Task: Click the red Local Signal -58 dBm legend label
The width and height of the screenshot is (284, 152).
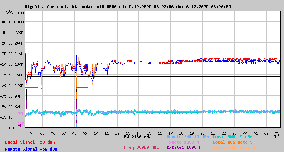Action: click(x=30, y=142)
